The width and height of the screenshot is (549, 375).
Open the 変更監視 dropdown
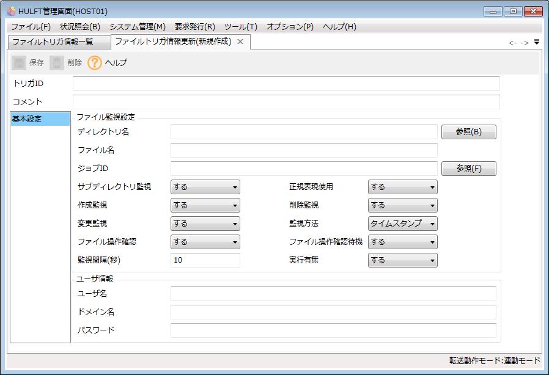(x=205, y=224)
